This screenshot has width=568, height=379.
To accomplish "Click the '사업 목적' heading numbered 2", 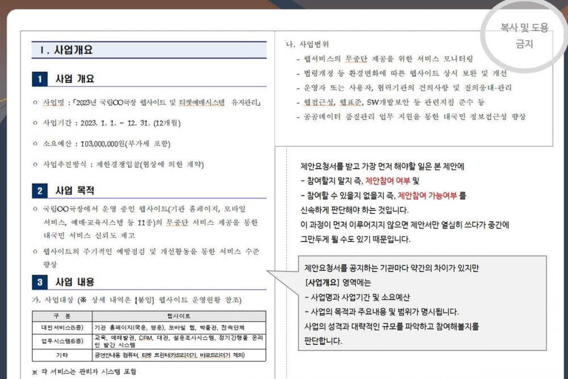I will point(74,190).
